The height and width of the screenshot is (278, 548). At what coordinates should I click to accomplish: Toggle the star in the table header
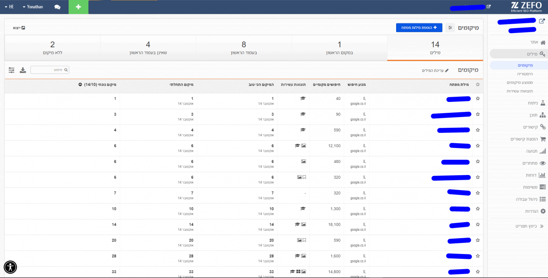(478, 84)
